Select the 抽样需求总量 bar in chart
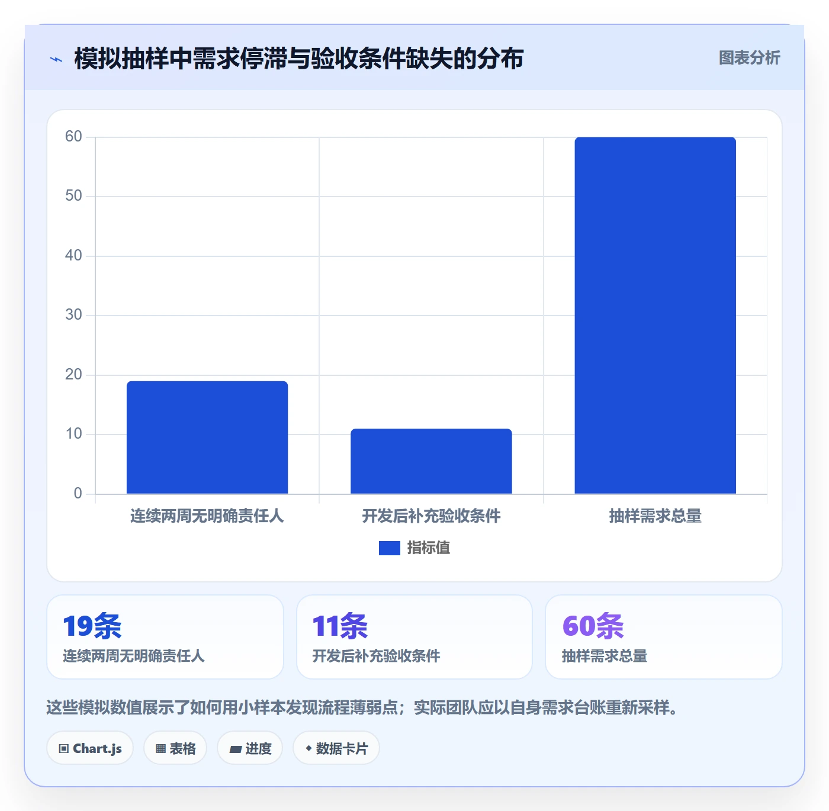The width and height of the screenshot is (829, 811). pyautogui.click(x=655, y=316)
